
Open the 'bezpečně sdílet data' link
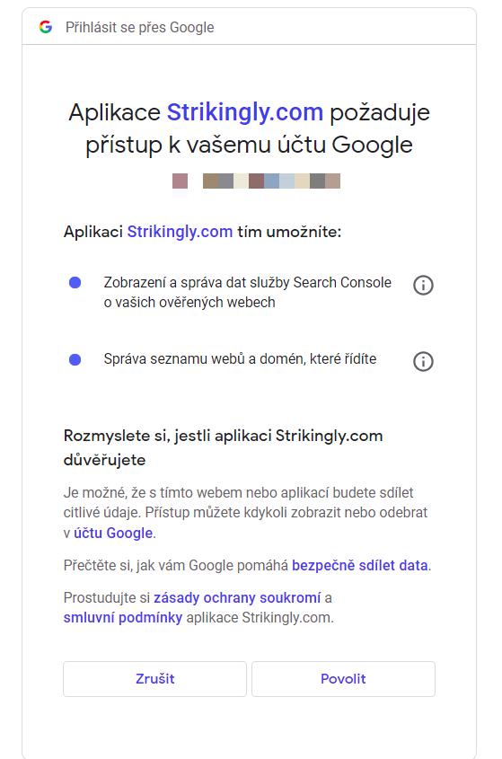click(360, 565)
